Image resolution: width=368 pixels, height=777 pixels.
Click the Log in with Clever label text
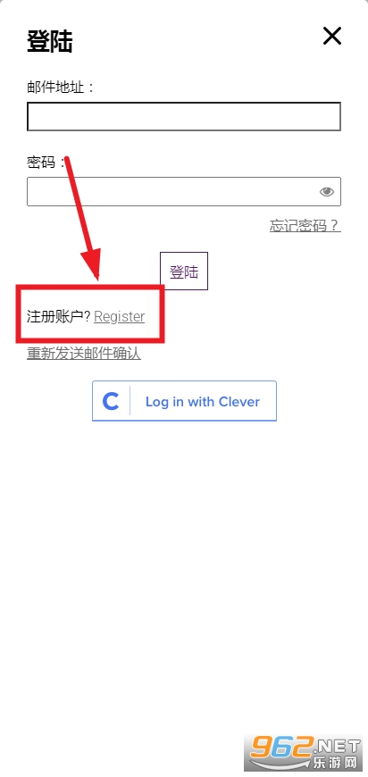203,401
